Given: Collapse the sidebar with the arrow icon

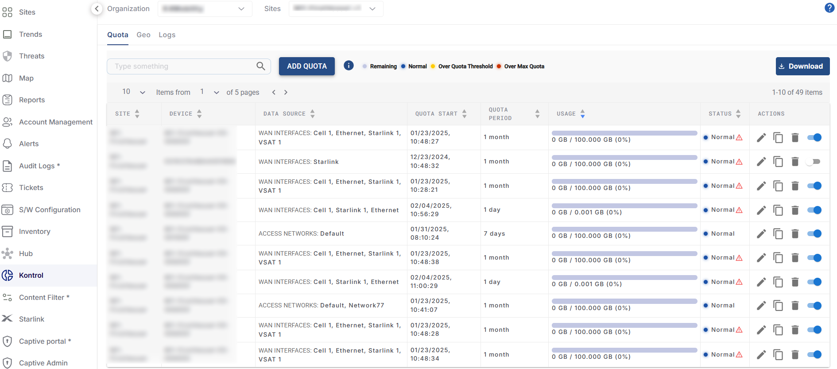Looking at the screenshot, I should [x=97, y=8].
